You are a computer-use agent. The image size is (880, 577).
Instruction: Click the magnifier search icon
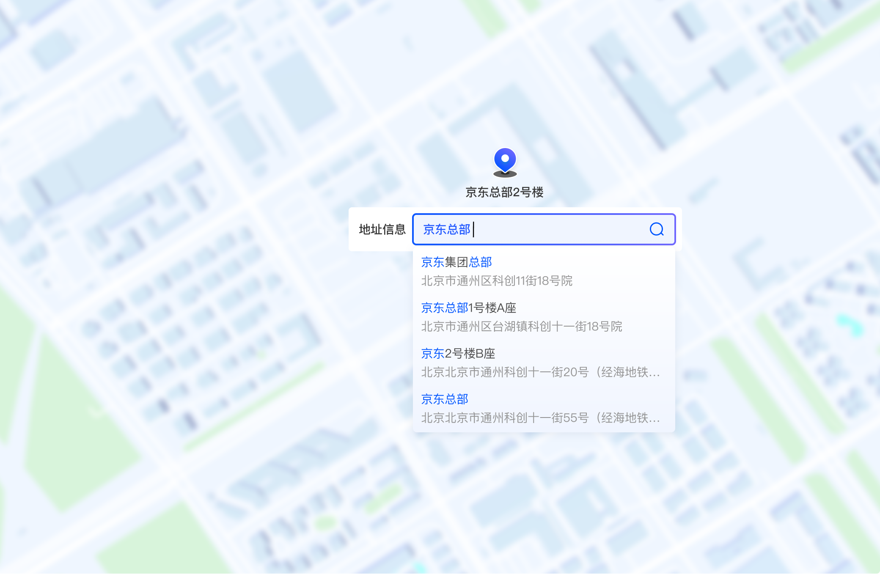coord(656,229)
